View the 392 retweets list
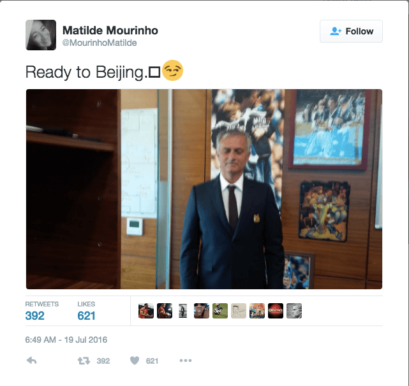 point(41,311)
